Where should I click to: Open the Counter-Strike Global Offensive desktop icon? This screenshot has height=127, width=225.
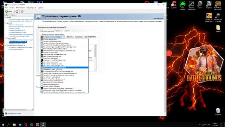[209, 17]
